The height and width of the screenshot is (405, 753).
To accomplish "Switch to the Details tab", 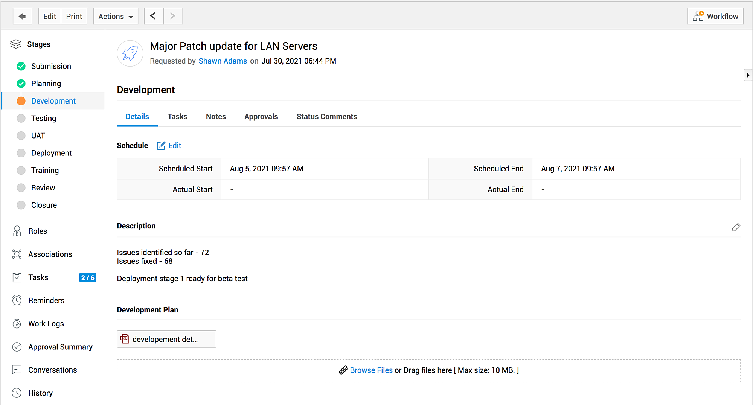I will [x=137, y=117].
